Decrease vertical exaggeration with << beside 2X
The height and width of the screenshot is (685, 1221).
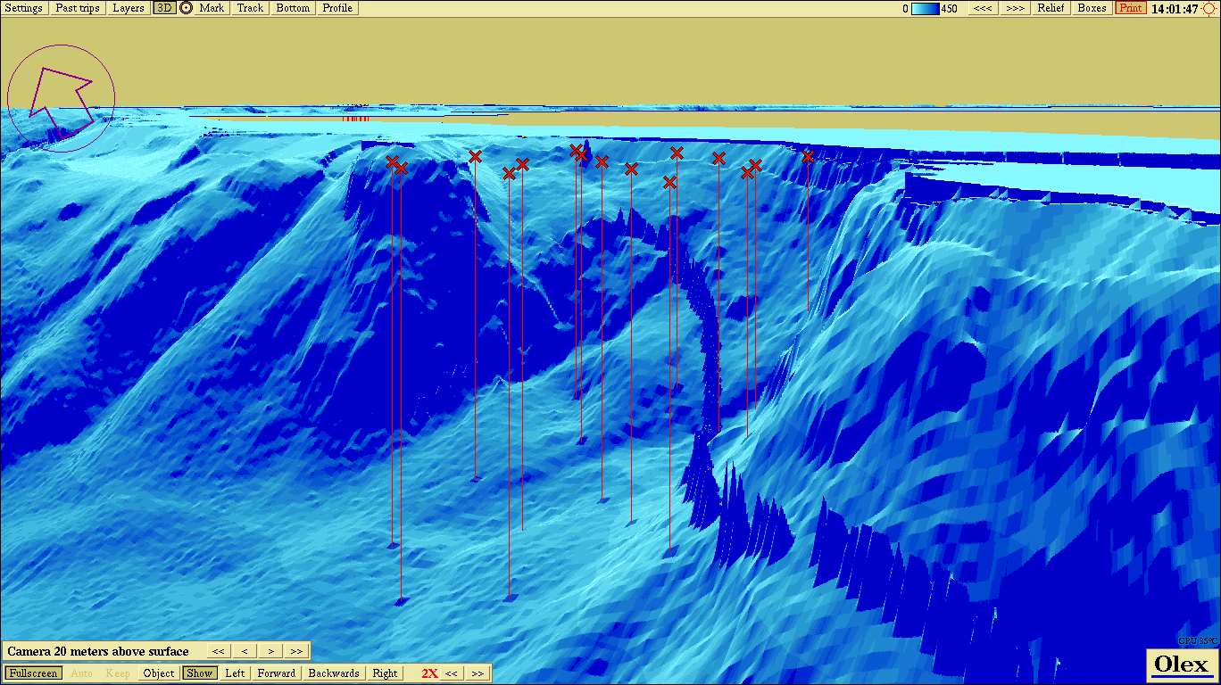pyautogui.click(x=452, y=673)
